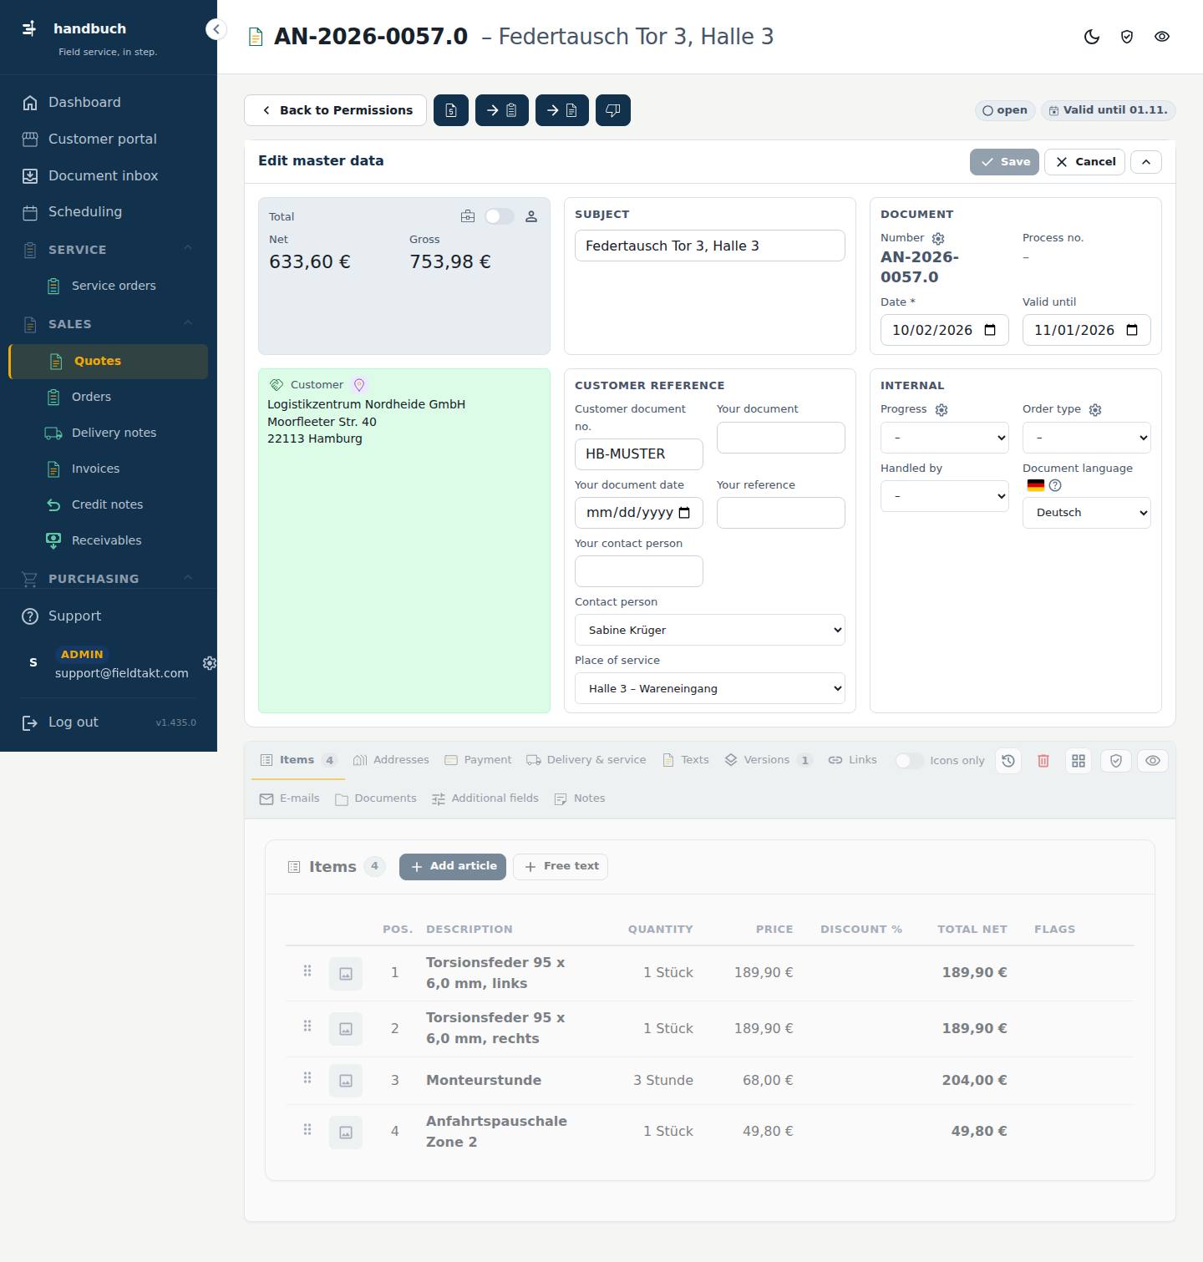Switch to the Addresses tab
1203x1262 pixels.
(391, 760)
